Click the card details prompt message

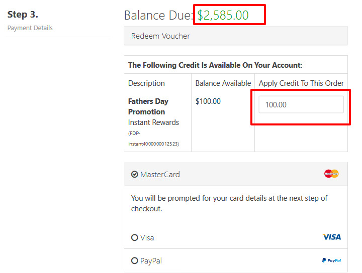(x=229, y=203)
